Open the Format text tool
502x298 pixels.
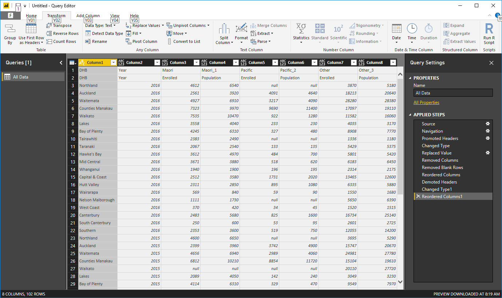pyautogui.click(x=241, y=33)
